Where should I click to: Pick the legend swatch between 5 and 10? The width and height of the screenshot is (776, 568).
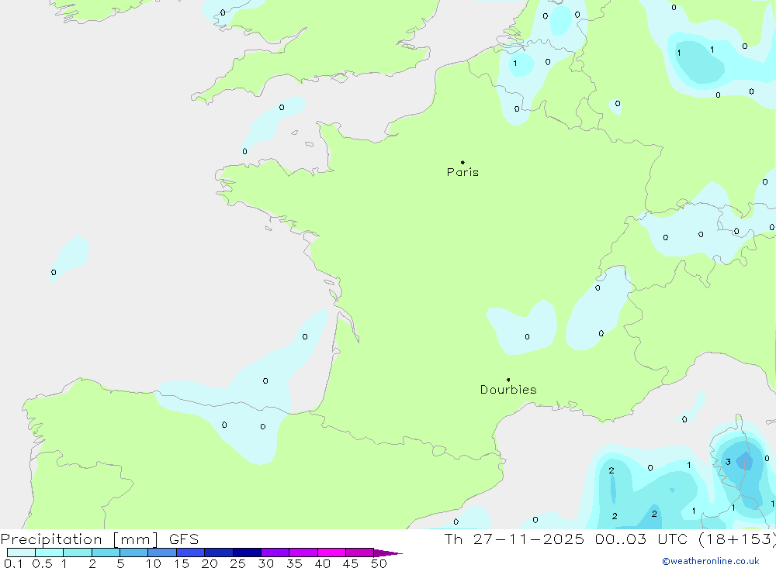click(x=134, y=553)
